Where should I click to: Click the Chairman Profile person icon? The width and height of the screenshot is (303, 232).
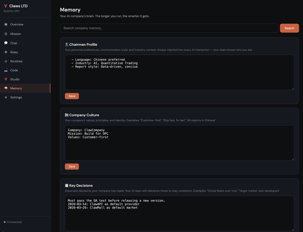point(67,44)
